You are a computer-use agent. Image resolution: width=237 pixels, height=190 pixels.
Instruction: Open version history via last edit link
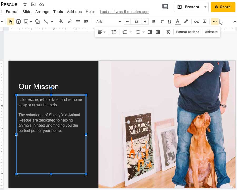coord(124,12)
